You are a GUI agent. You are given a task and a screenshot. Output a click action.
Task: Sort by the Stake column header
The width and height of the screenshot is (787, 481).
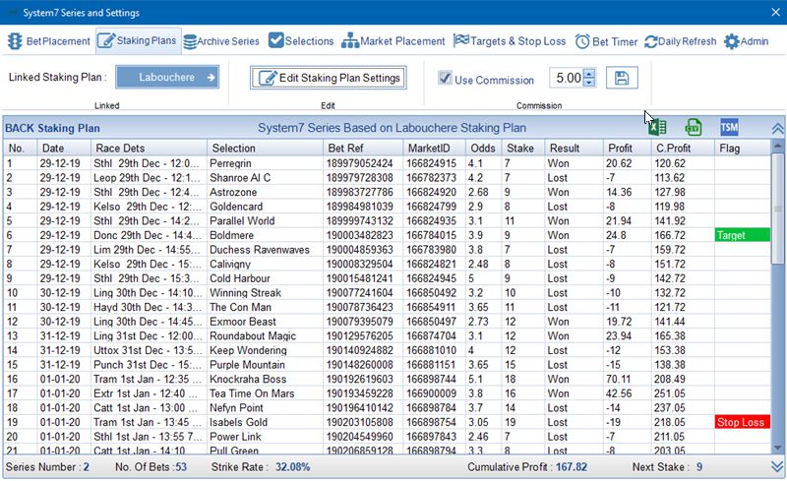[523, 149]
